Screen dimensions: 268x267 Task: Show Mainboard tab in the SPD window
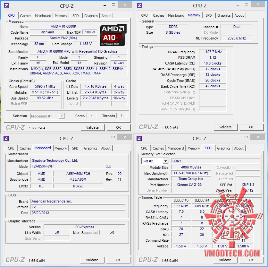176,148
